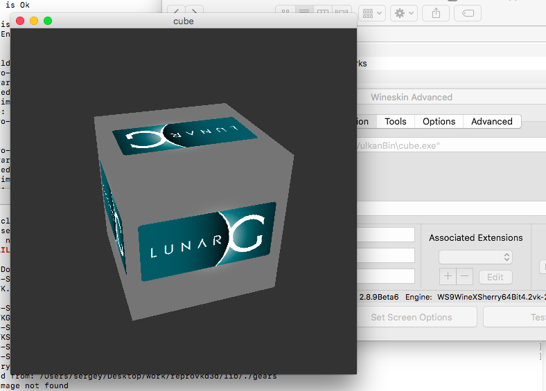Go forward in Finder window
546x391 pixels.
194,11
